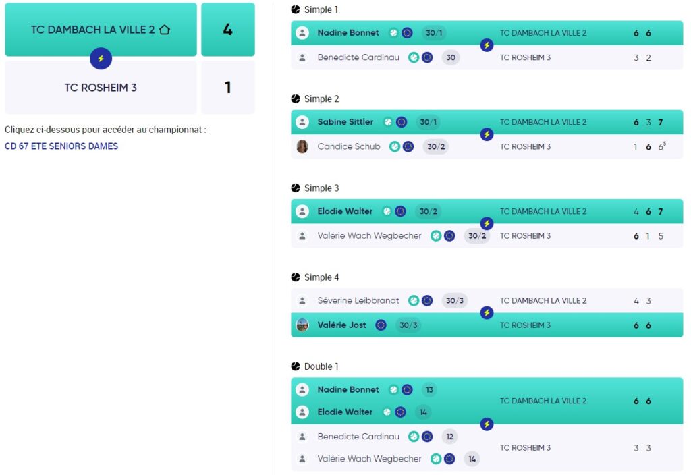The image size is (691, 475).
Task: Click Valérie Jost's profile photo
Action: pos(302,325)
